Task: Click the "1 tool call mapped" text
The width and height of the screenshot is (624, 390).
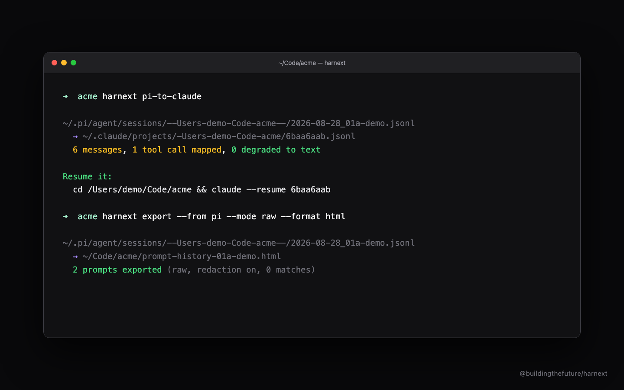Action: tap(177, 150)
